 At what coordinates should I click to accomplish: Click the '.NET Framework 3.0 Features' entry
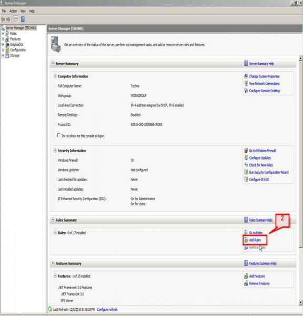pyautogui.click(x=75, y=288)
